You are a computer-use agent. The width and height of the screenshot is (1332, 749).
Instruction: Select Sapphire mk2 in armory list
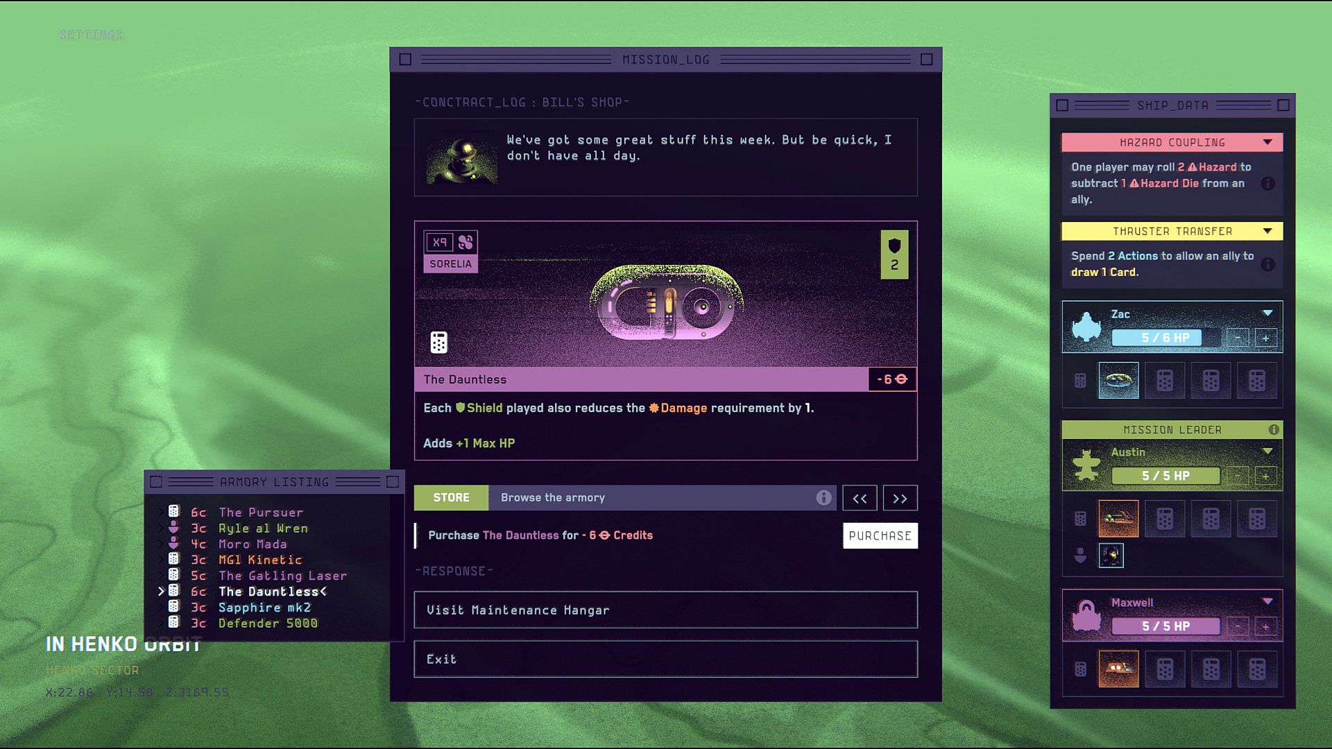[x=264, y=608]
